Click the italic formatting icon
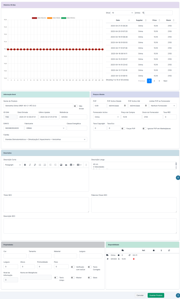This screenshot has height=299, width=180. click(x=30, y=165)
